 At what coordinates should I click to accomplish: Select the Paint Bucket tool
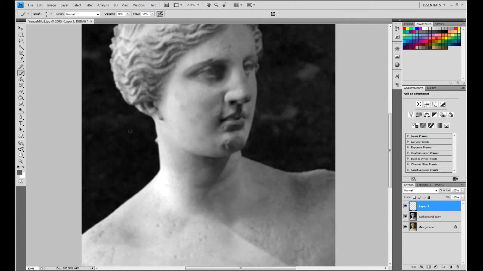coord(21,98)
